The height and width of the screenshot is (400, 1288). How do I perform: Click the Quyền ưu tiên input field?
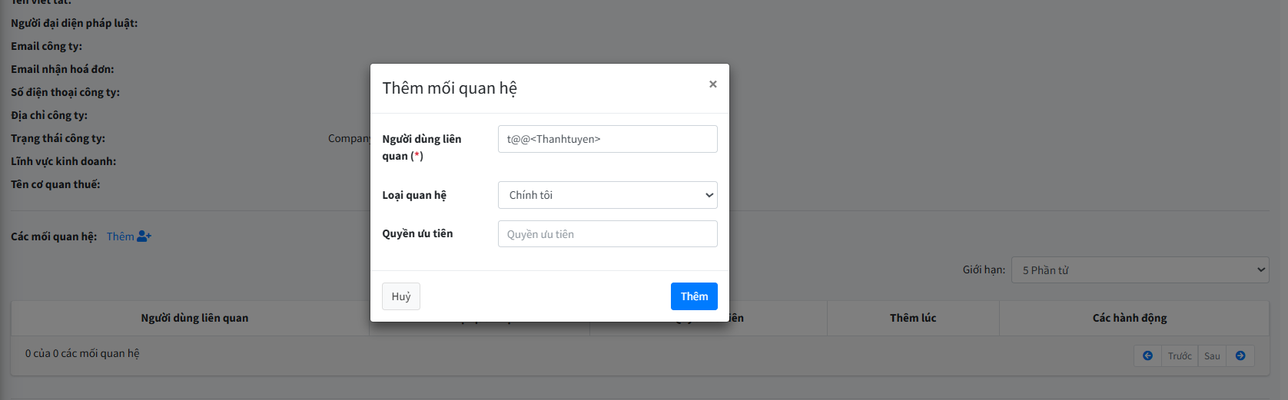(x=607, y=234)
